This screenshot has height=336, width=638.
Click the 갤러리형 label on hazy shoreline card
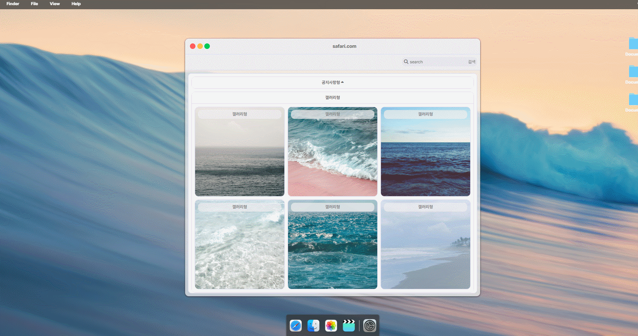(x=426, y=207)
